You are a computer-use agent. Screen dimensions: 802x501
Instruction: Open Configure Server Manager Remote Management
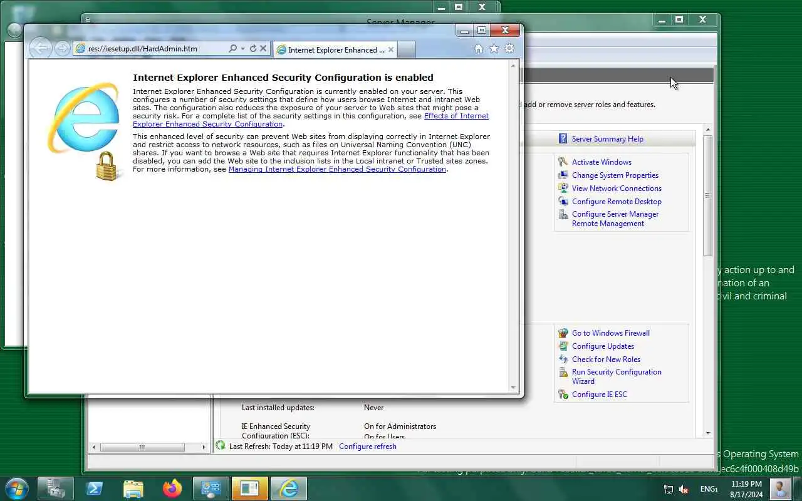pos(615,219)
